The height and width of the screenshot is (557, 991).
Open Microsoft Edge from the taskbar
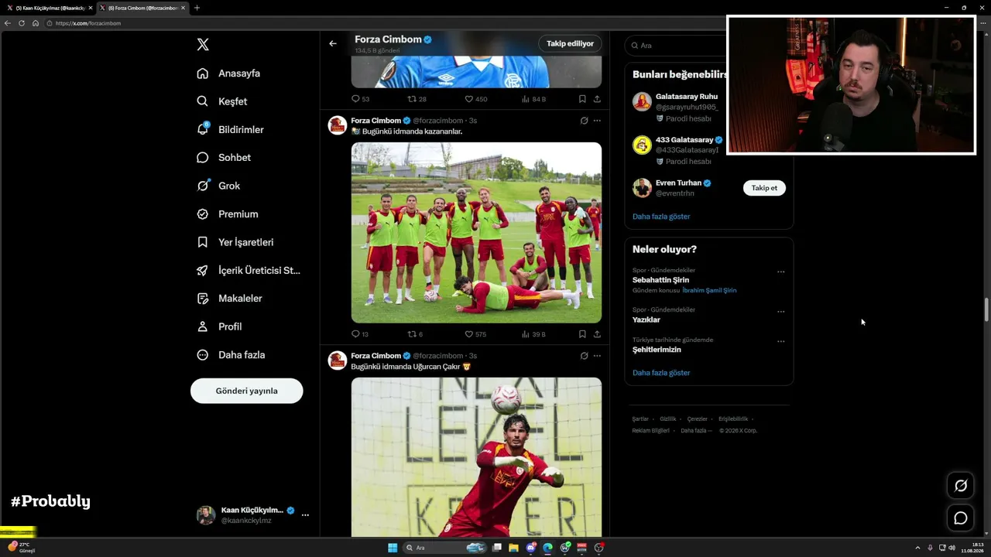point(548,548)
